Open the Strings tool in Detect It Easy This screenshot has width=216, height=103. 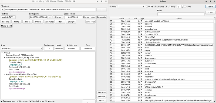[x=38, y=22]
